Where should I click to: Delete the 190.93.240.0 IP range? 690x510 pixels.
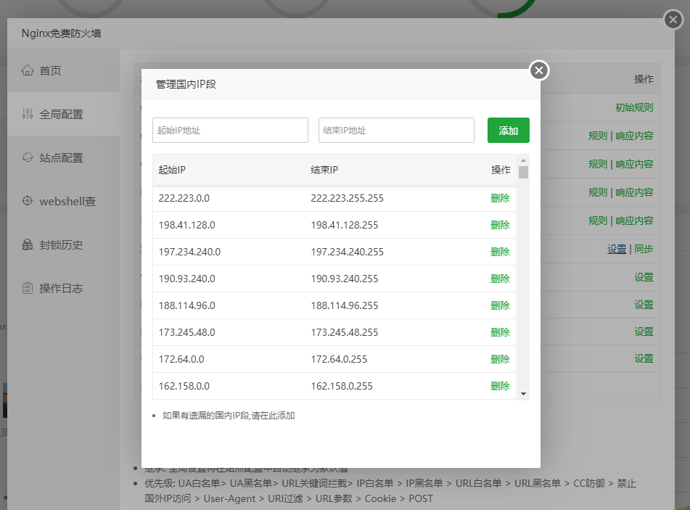point(501,279)
